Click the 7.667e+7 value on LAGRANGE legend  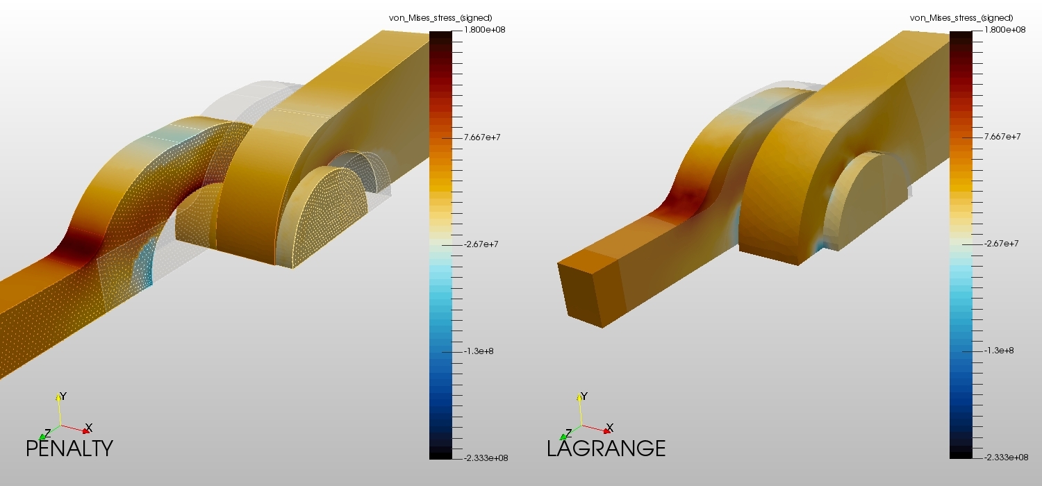click(1002, 137)
